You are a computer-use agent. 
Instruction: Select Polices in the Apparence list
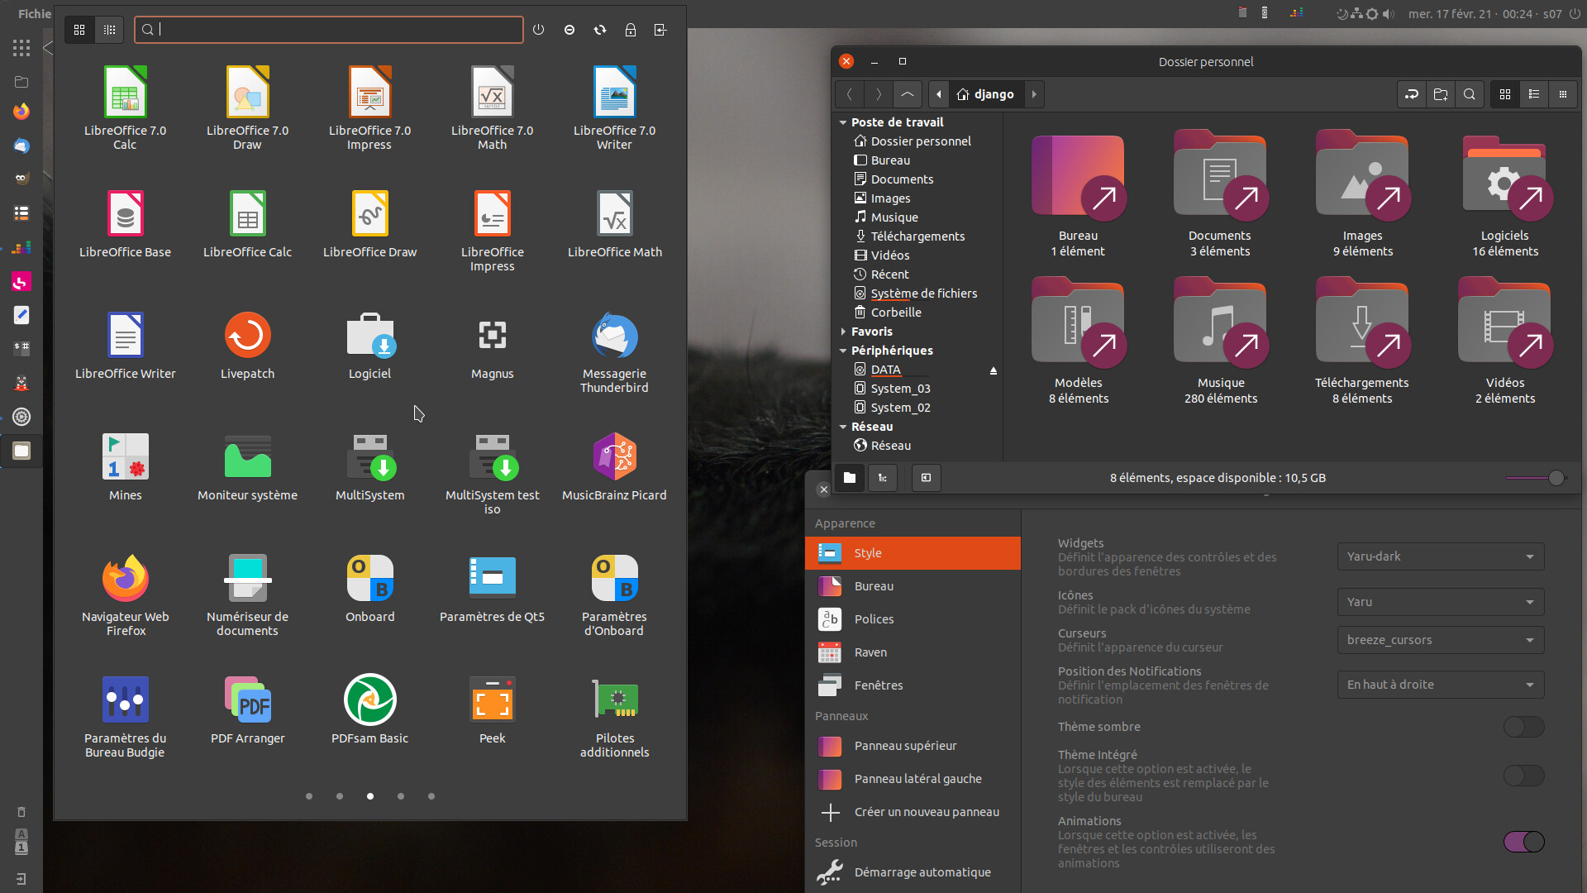click(874, 619)
